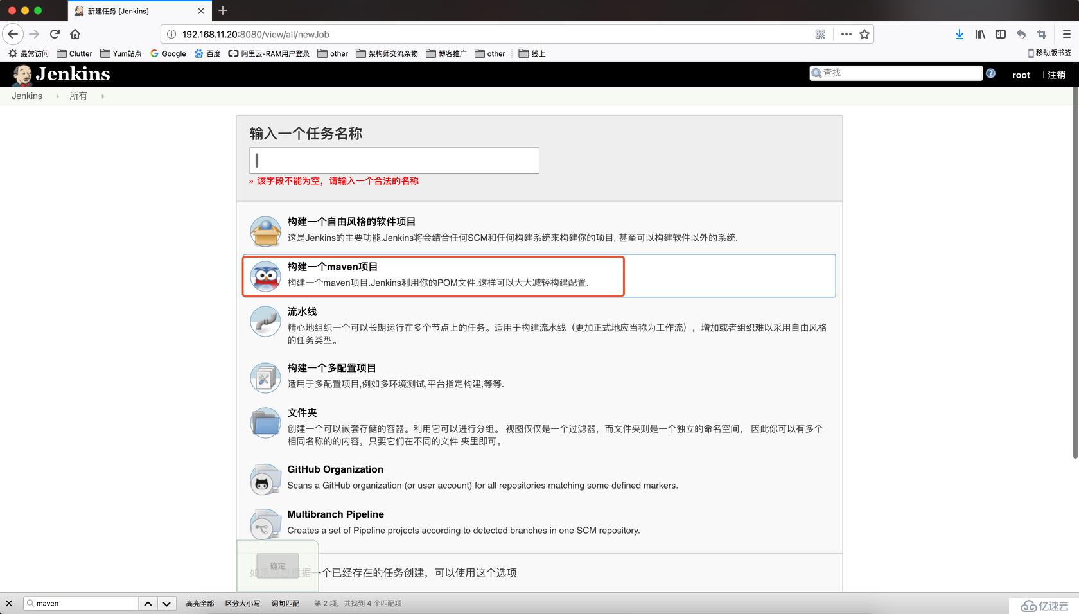
Task: Close the find bar with X
Action: [9, 603]
